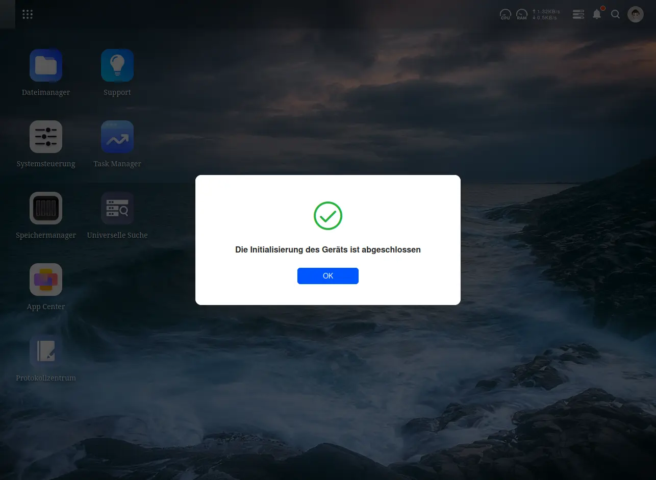Click the network upload speed readout

tap(545, 11)
